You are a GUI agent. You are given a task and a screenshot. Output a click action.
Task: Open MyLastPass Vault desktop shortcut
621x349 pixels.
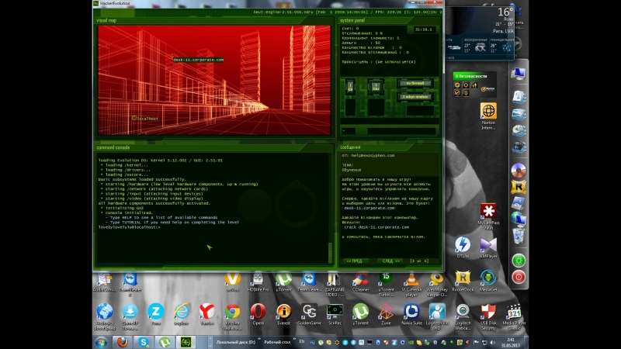pyautogui.click(x=488, y=212)
